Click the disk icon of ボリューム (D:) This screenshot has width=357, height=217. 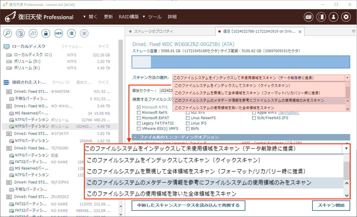[x=9, y=62]
